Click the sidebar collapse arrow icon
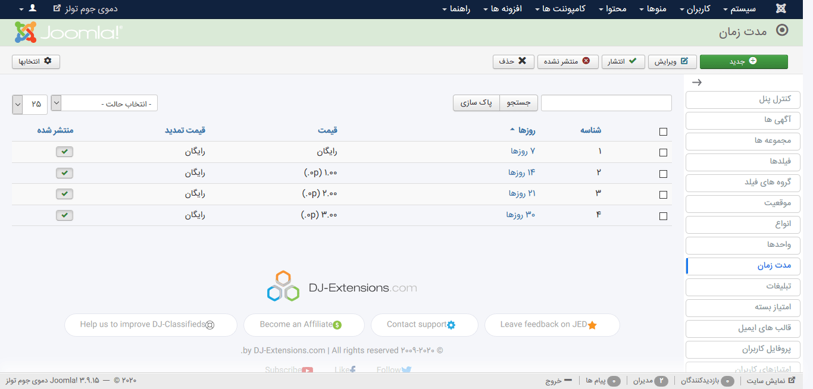Viewport: 813px width, 389px height. tap(697, 83)
